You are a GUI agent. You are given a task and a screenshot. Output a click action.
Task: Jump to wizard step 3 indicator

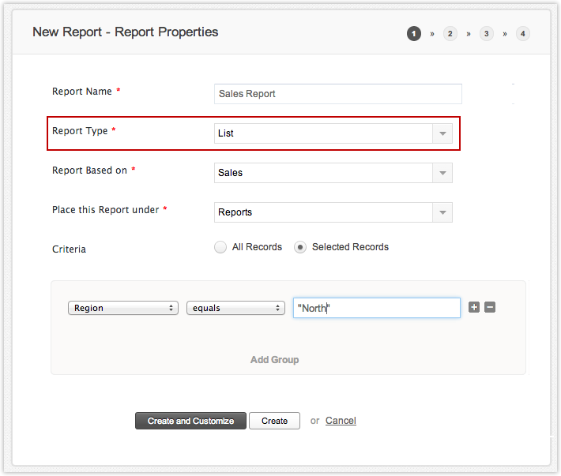point(487,33)
